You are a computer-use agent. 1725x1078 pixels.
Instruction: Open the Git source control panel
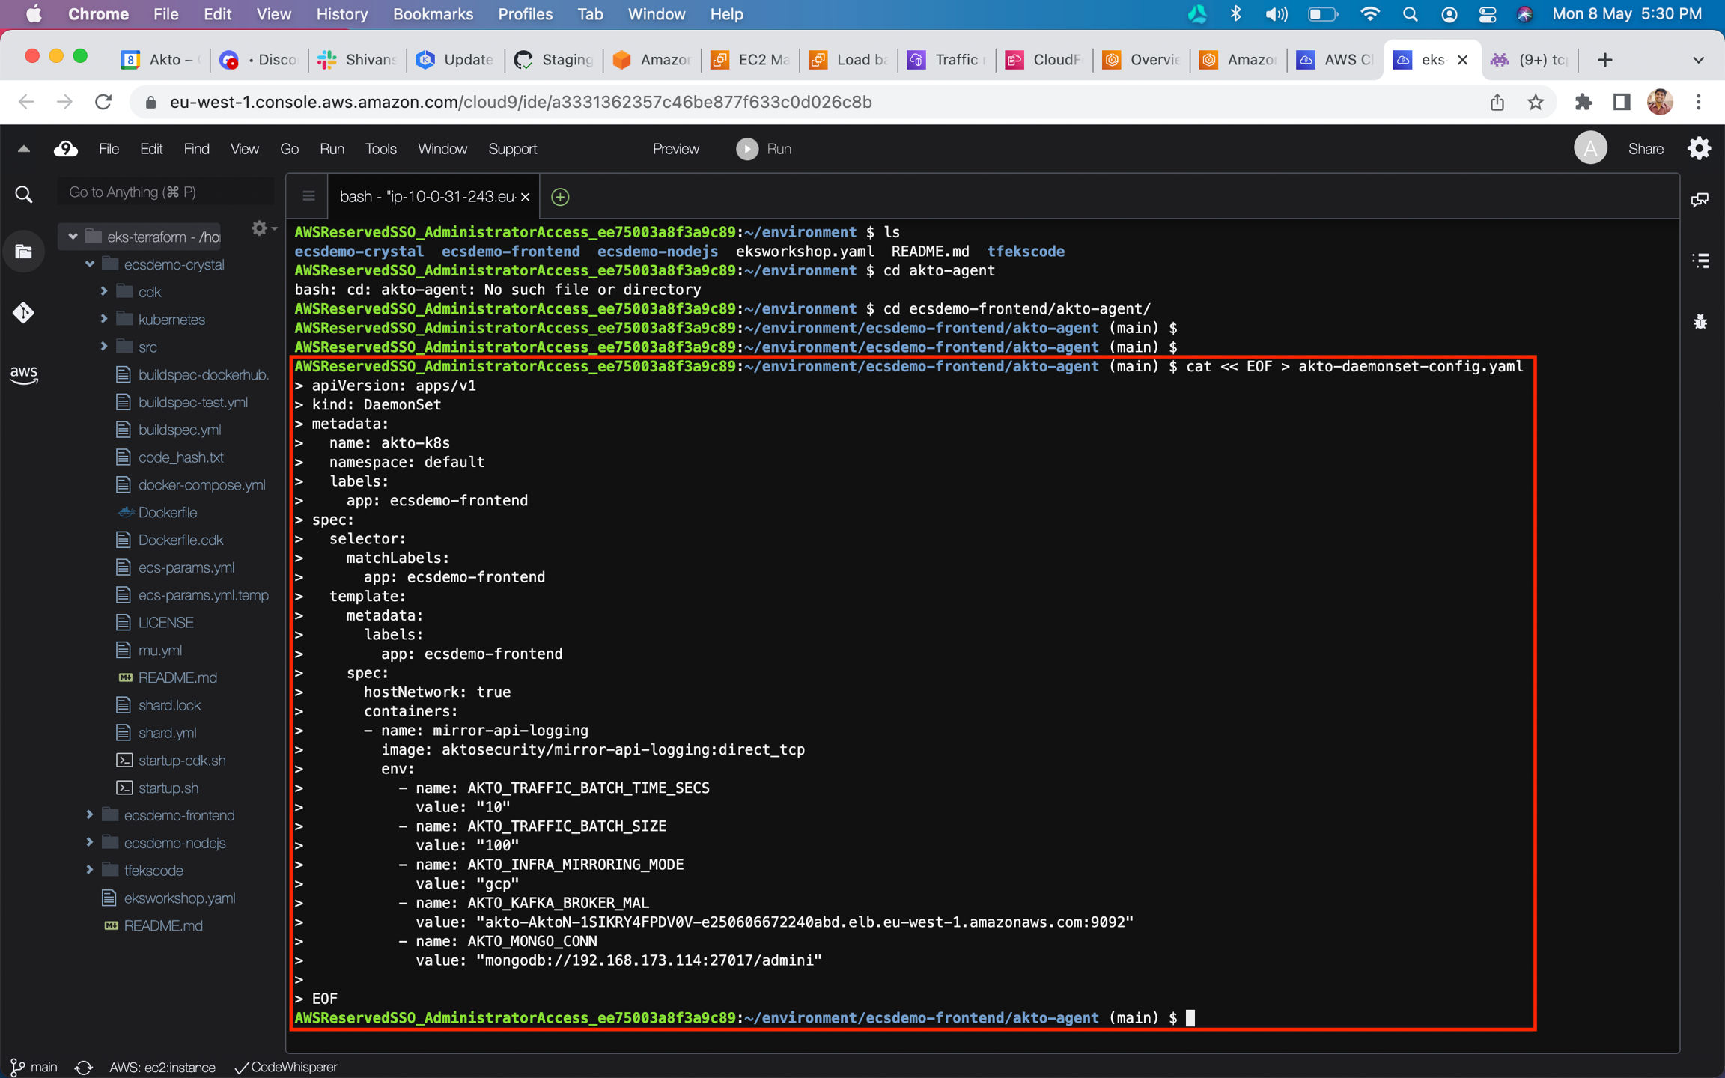[x=23, y=313]
